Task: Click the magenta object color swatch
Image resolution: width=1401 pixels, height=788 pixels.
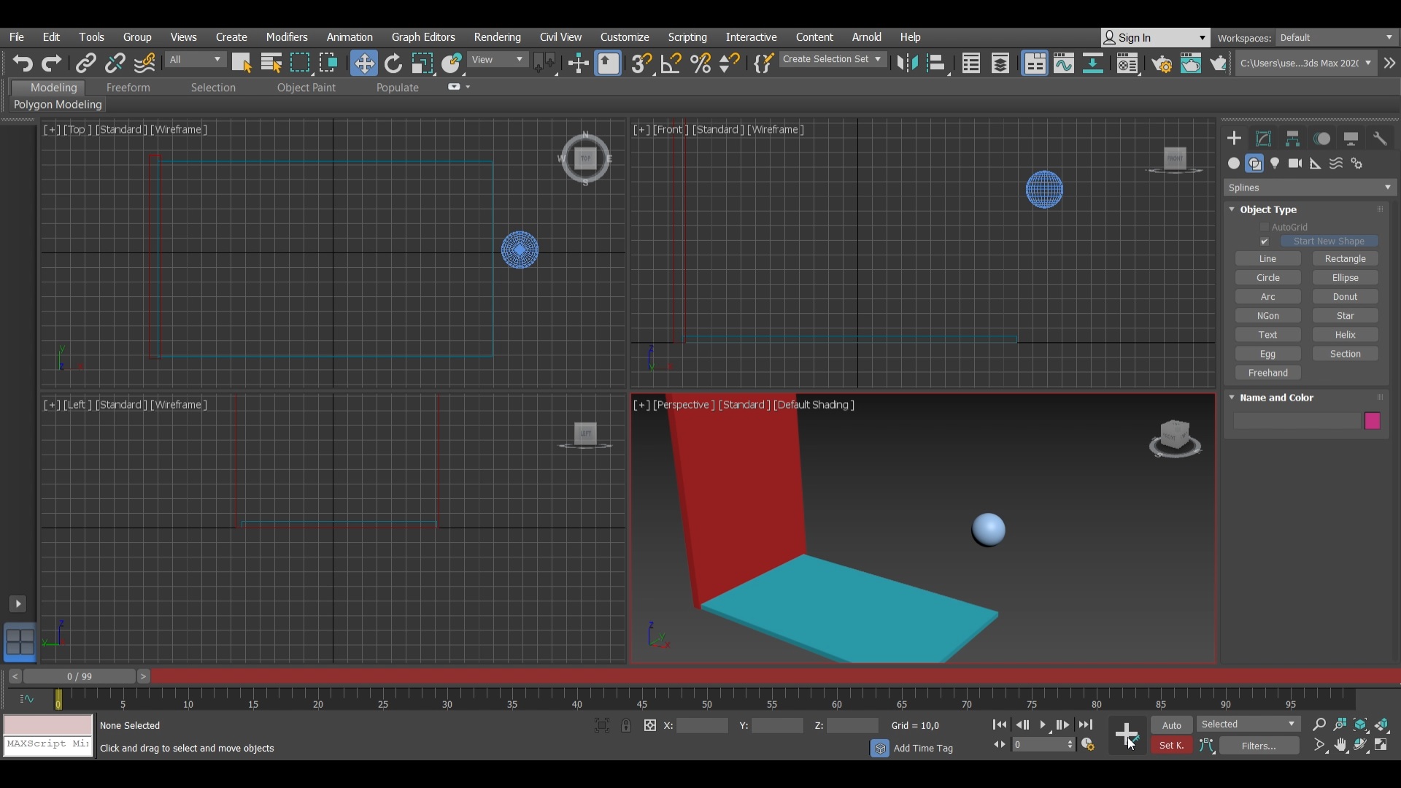Action: pyautogui.click(x=1372, y=421)
